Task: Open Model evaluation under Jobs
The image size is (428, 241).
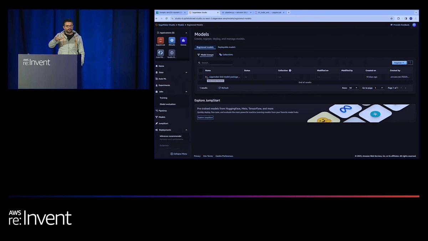Action: tap(168, 104)
